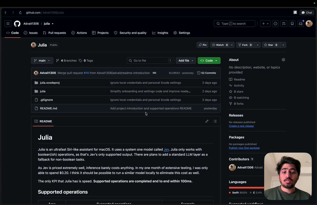The image size is (317, 205).
Task: Open the Chat button in the browser bar
Action: coord(307,13)
